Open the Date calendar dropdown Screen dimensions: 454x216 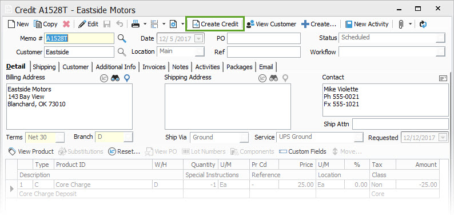click(x=199, y=38)
